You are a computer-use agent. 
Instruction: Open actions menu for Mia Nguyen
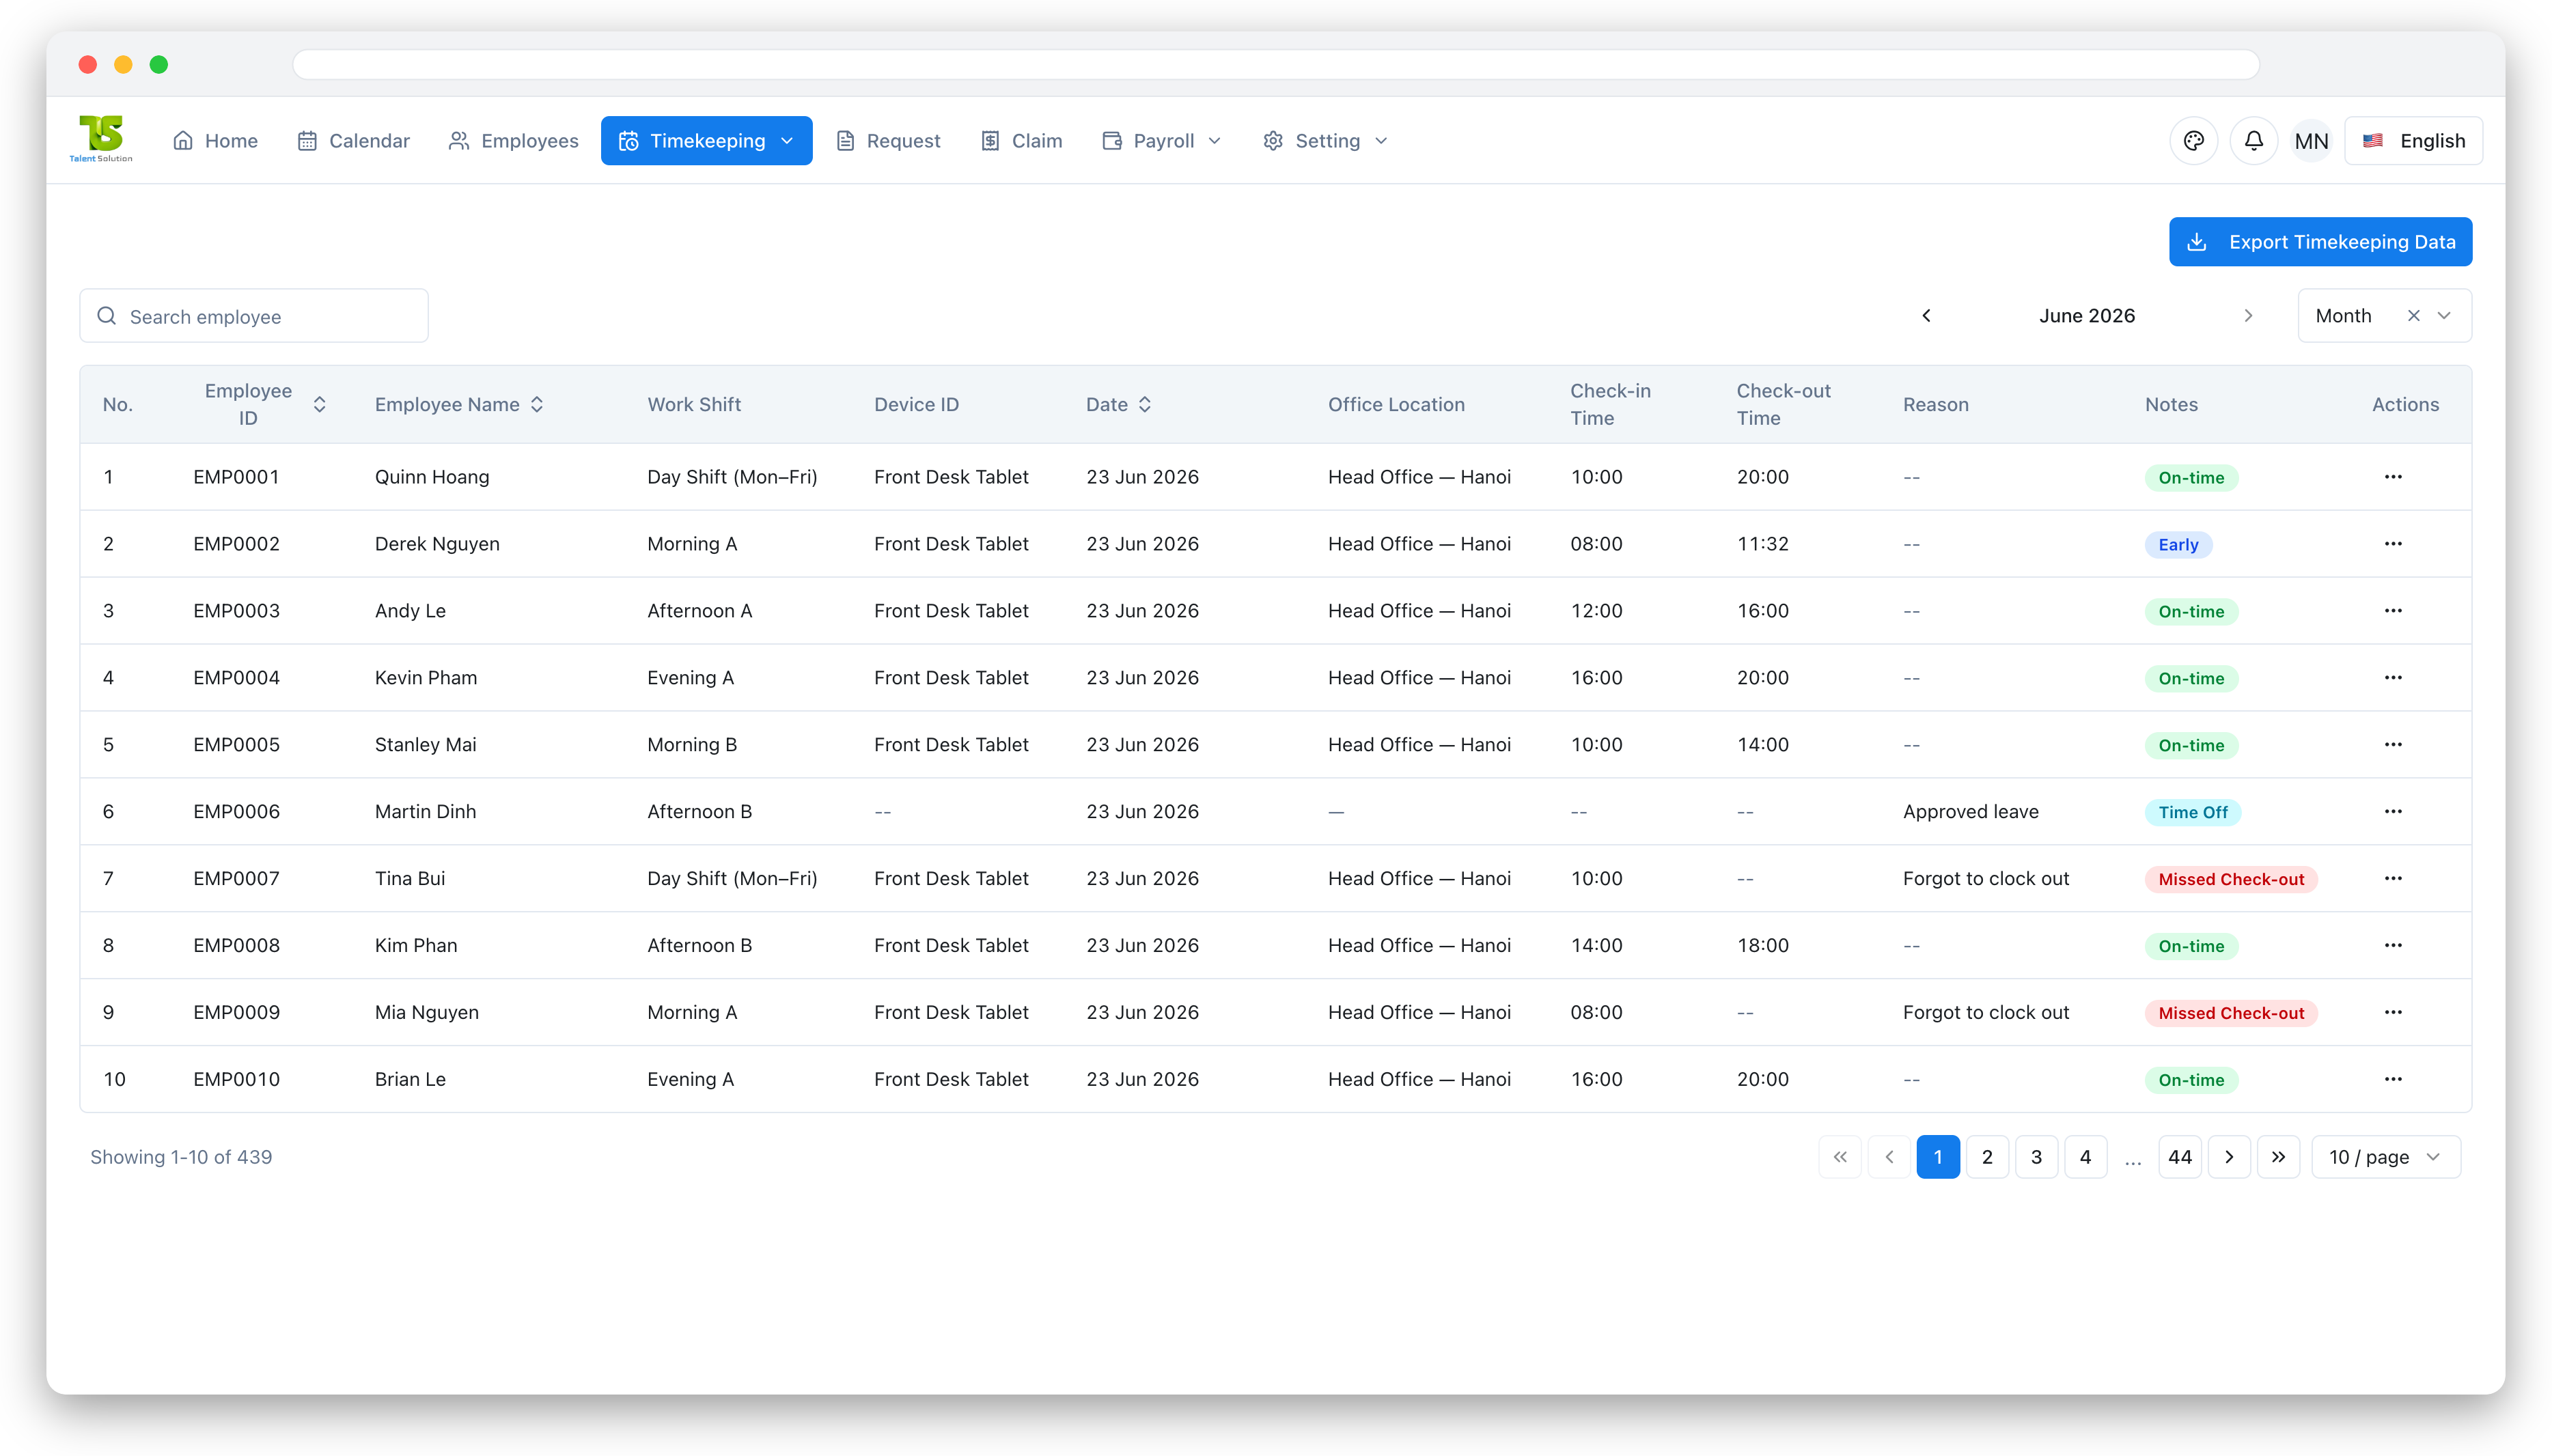pos(2393,1013)
